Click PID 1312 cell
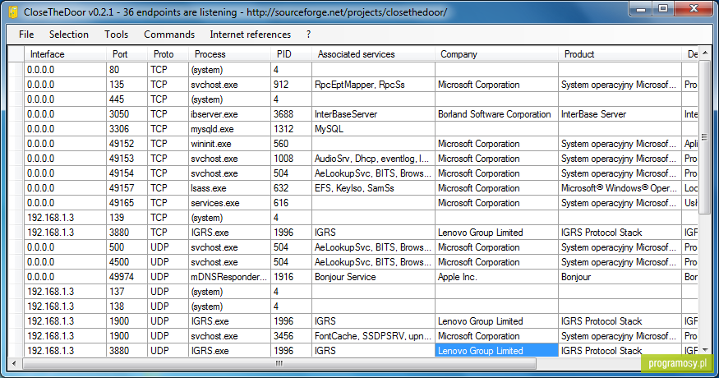This screenshot has height=378, width=719. [291, 129]
